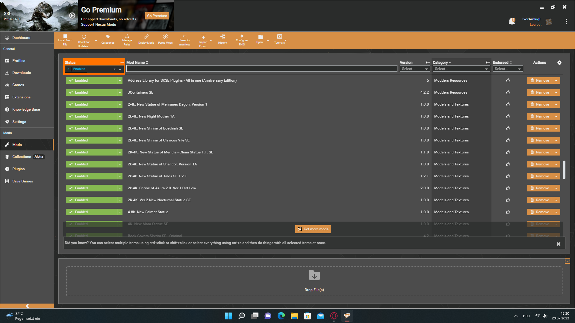Click the Drop File(s) area
This screenshot has height=323, width=575.
tap(314, 281)
